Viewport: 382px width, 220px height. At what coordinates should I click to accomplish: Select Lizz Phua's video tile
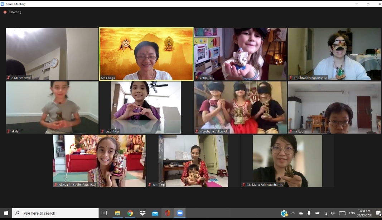(146, 107)
